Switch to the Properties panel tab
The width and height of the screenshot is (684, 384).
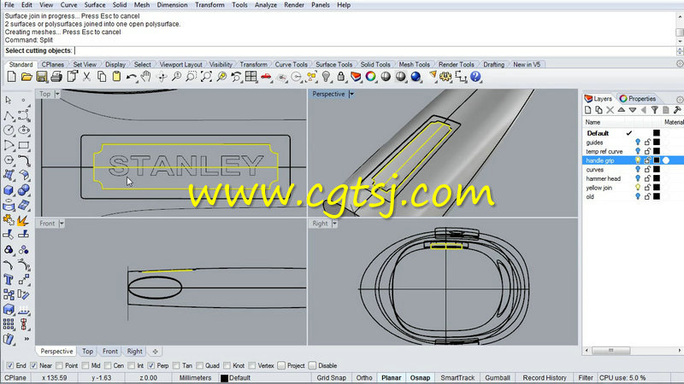pos(638,98)
